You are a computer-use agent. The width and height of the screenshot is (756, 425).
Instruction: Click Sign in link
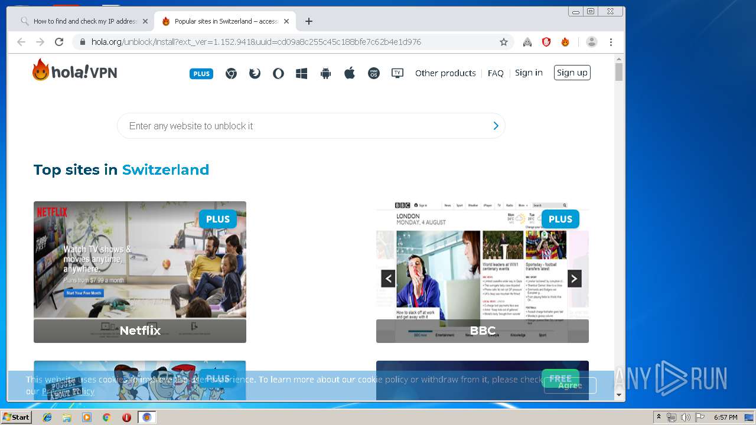coord(529,73)
